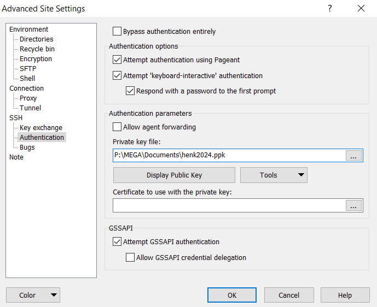Image resolution: width=377 pixels, height=307 pixels.
Task: Click the browse button for certificate file
Action: point(353,205)
